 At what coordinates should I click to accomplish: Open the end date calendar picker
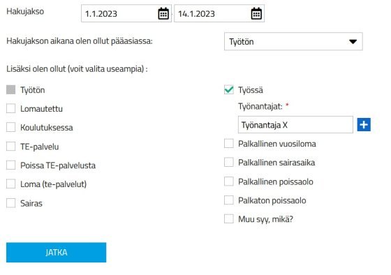click(256, 13)
